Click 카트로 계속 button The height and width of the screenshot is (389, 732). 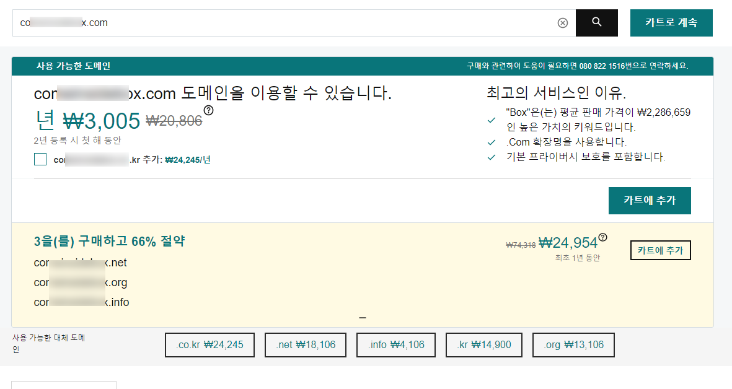pos(671,22)
